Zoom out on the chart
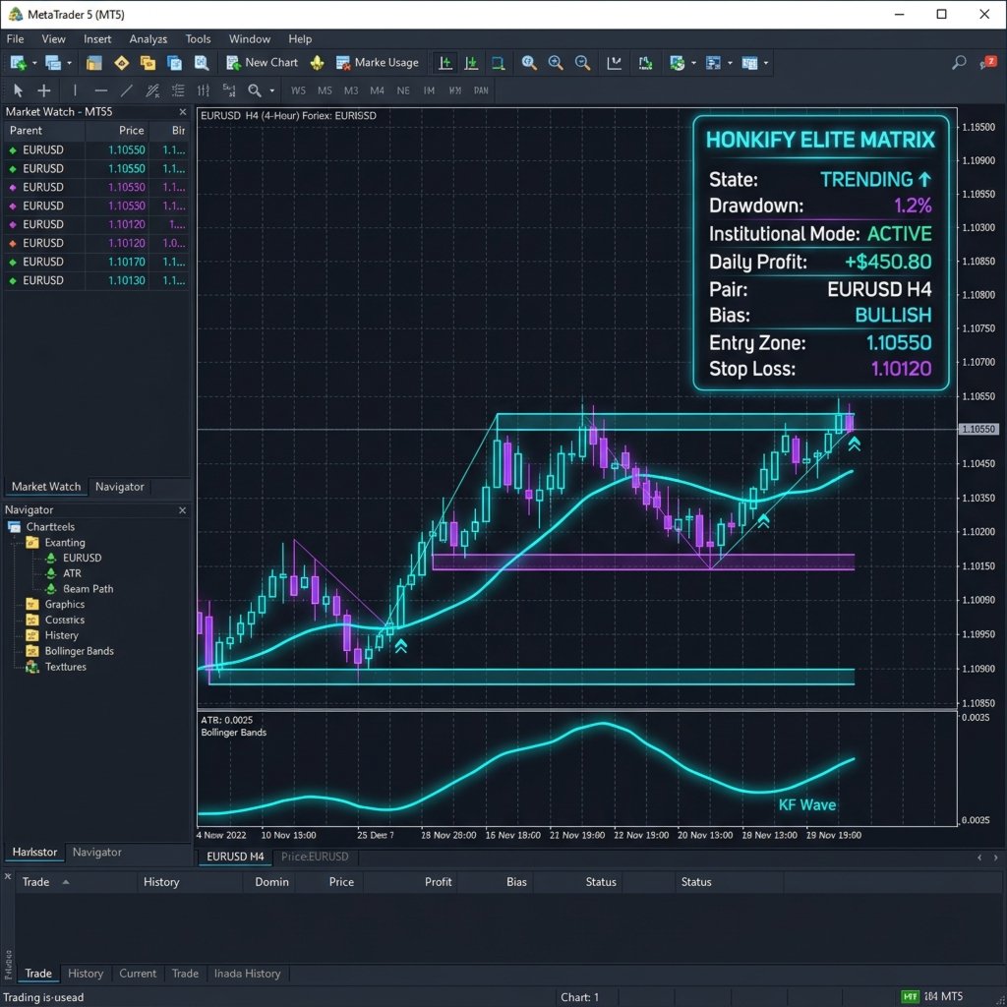 click(582, 63)
